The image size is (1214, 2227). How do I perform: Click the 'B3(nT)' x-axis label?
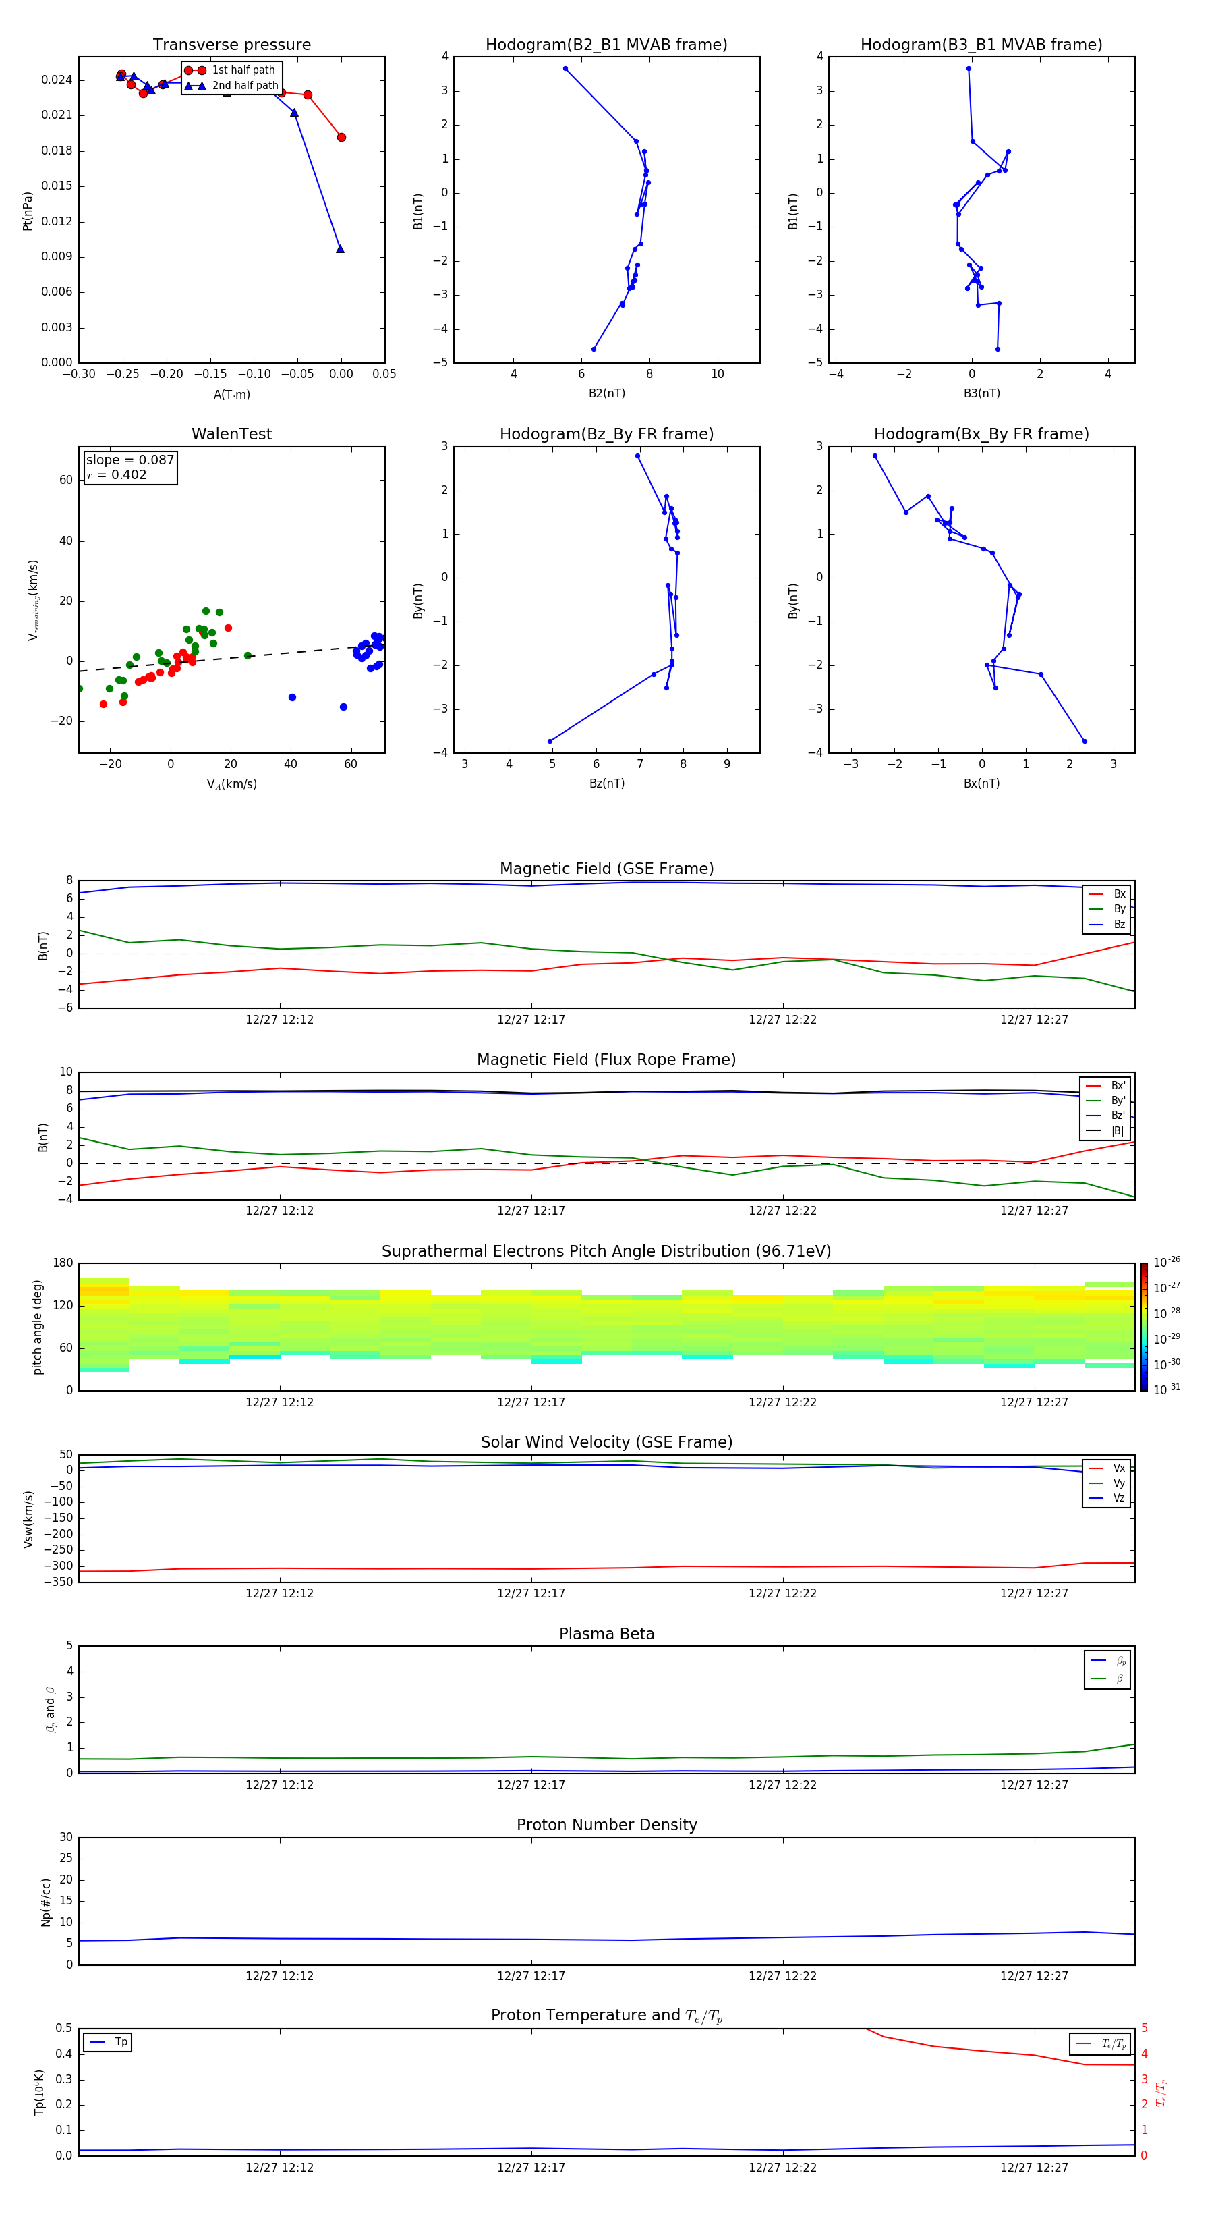pos(981,393)
